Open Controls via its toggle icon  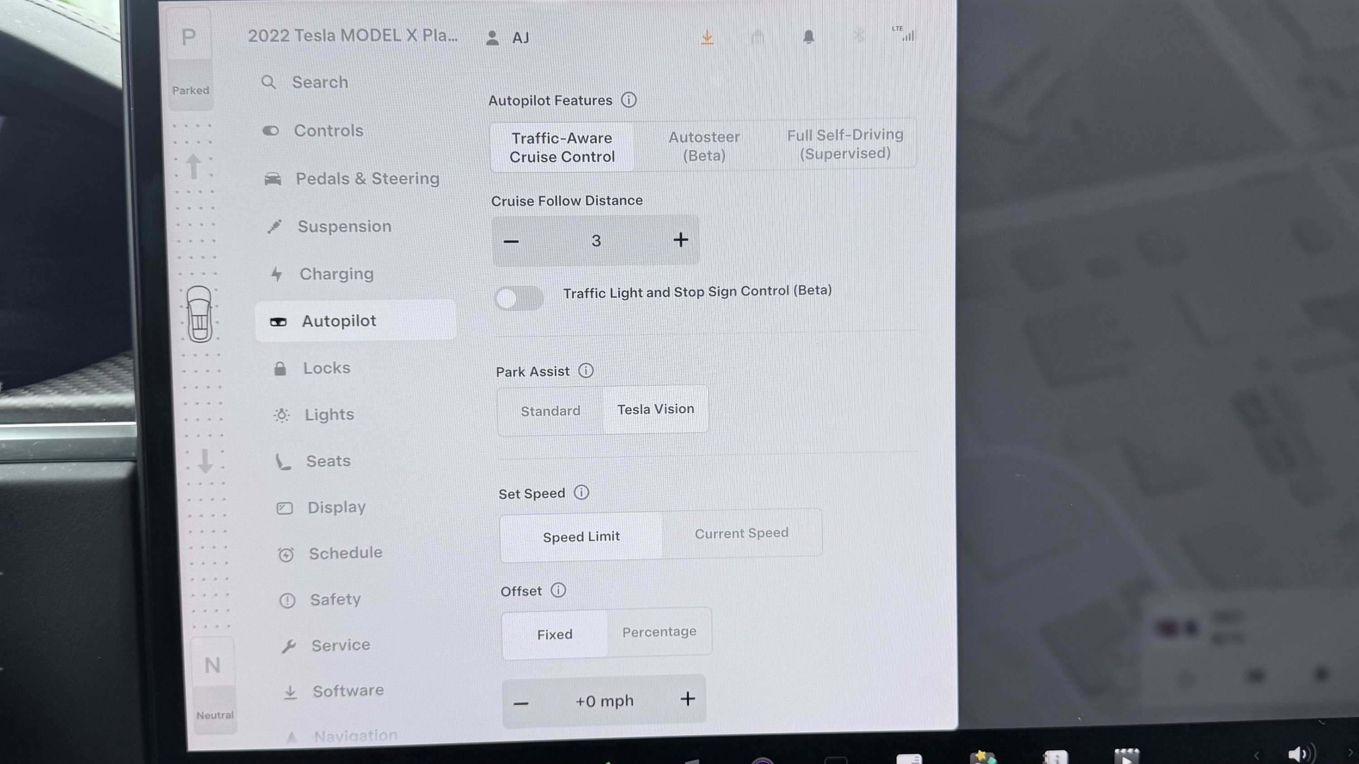tap(270, 131)
